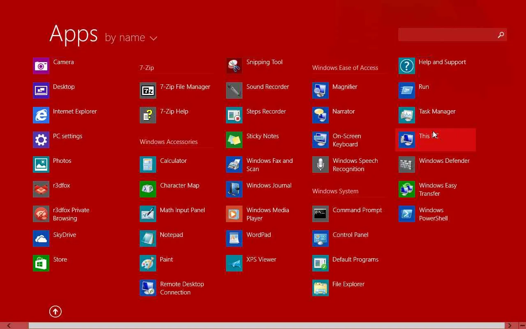Screen dimensions: 526x329
Task: Launch the File Explorer folder icon
Action: (x=321, y=288)
